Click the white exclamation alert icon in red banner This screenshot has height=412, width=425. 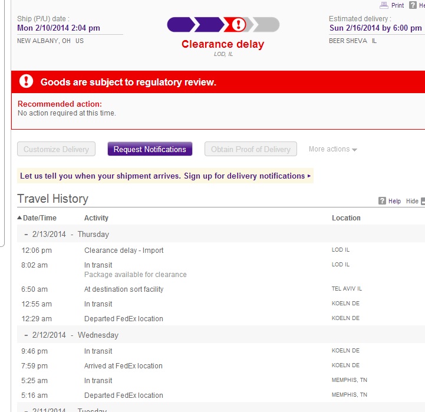(x=27, y=81)
